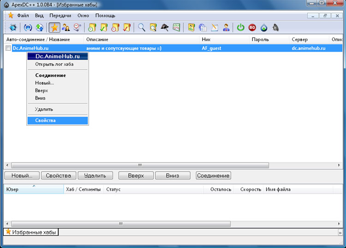Click hub list scrollbar right arrow
The image size is (346, 248).
tap(339, 165)
